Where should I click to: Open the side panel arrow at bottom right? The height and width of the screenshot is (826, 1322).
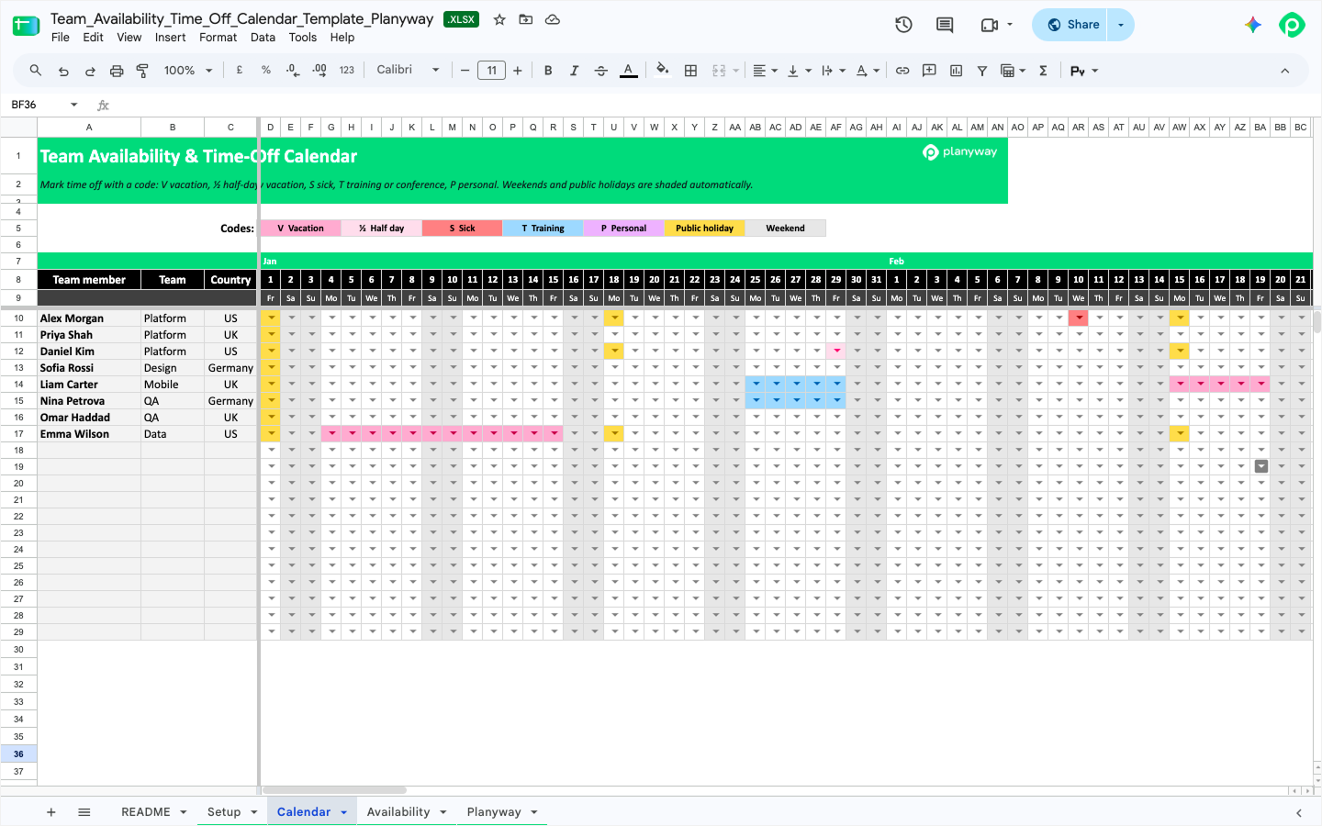pyautogui.click(x=1299, y=812)
